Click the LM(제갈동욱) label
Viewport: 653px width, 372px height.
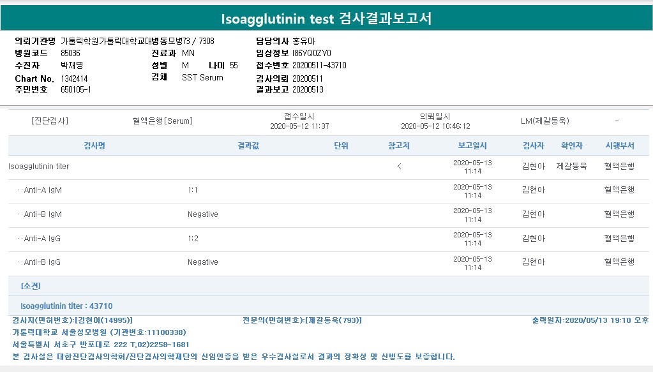coord(544,121)
